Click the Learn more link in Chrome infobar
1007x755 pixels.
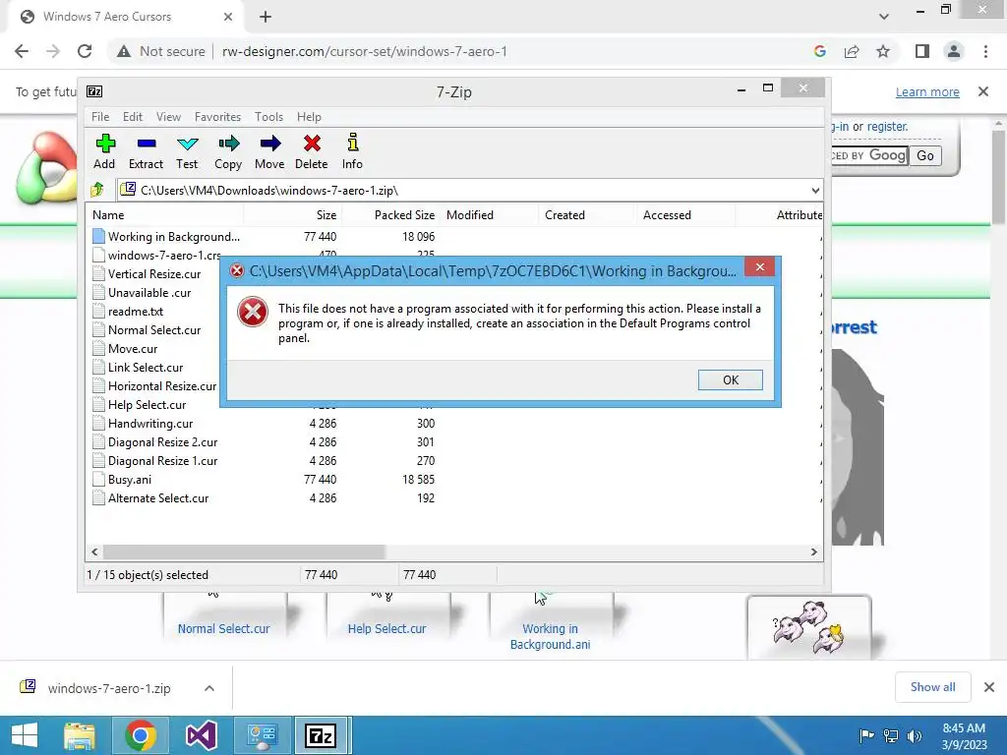coord(927,91)
